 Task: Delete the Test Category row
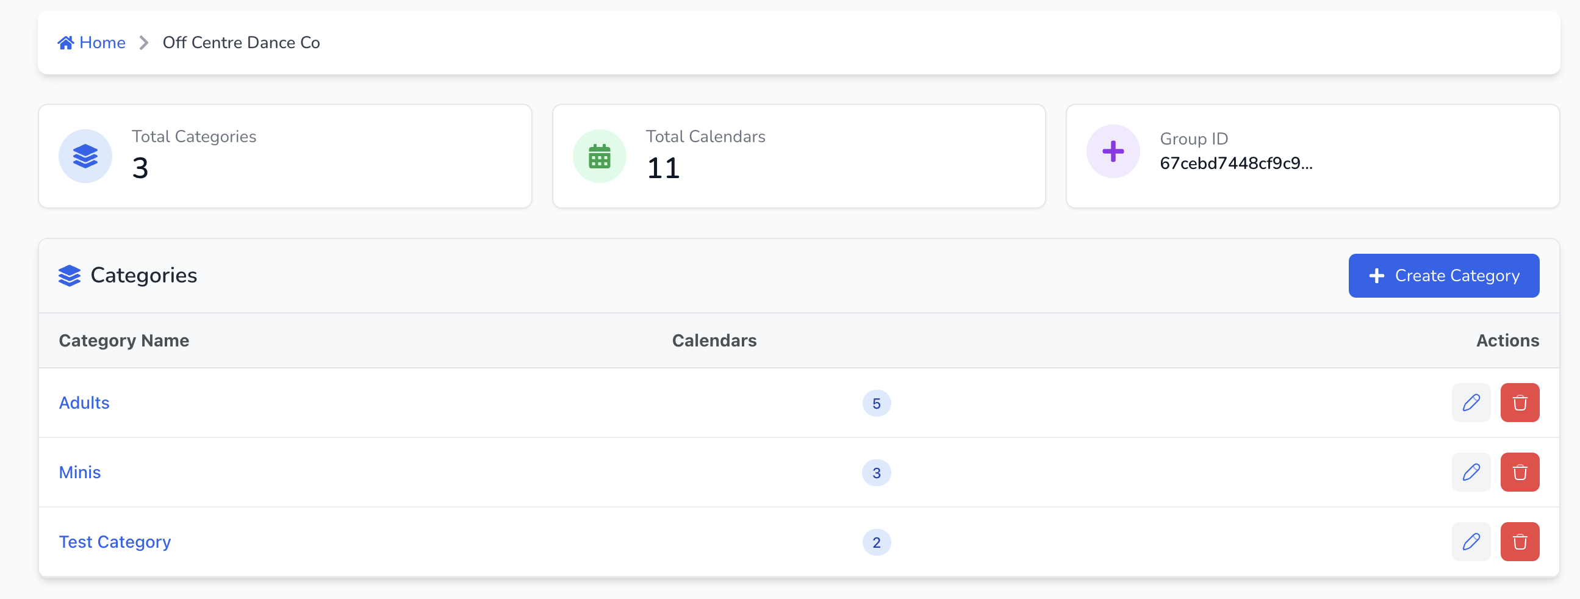click(x=1519, y=542)
